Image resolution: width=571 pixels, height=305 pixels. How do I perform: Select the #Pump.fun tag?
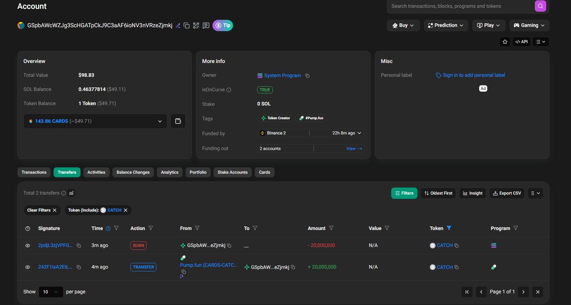(x=311, y=118)
